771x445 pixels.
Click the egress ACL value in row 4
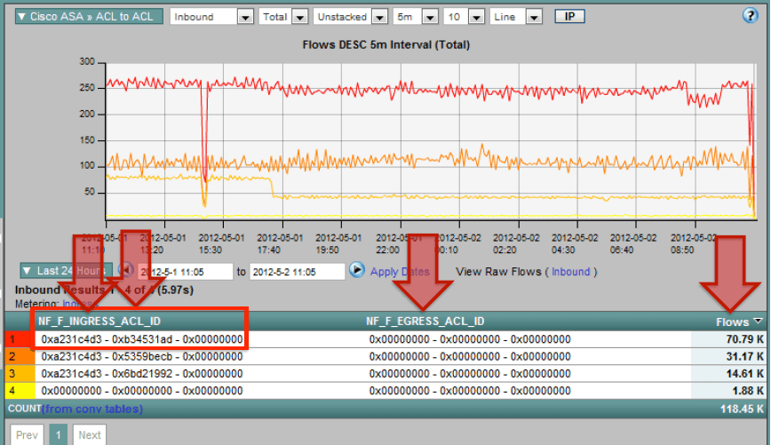click(x=470, y=391)
